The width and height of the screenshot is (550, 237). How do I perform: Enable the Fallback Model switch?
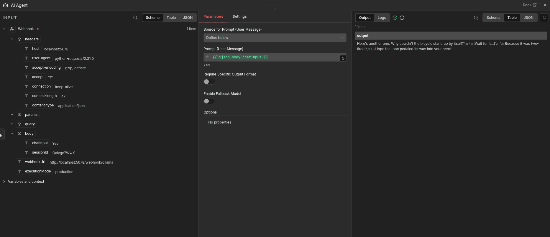pyautogui.click(x=209, y=101)
